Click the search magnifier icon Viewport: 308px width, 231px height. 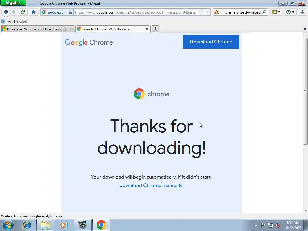(x=264, y=12)
